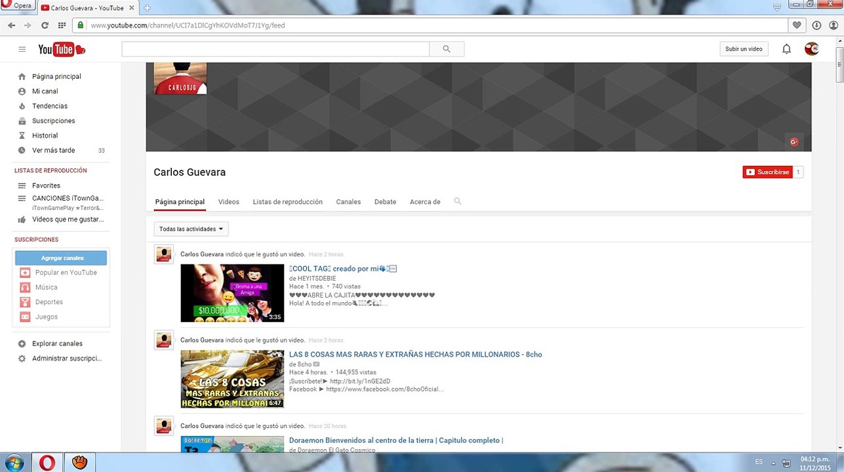Viewport: 844px width, 472px height.
Task: Click the Suscribirse button
Action: pos(767,172)
